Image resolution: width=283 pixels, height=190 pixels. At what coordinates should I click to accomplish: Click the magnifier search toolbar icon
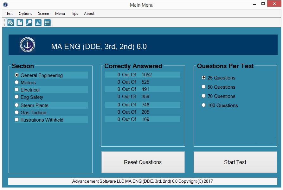(29, 23)
